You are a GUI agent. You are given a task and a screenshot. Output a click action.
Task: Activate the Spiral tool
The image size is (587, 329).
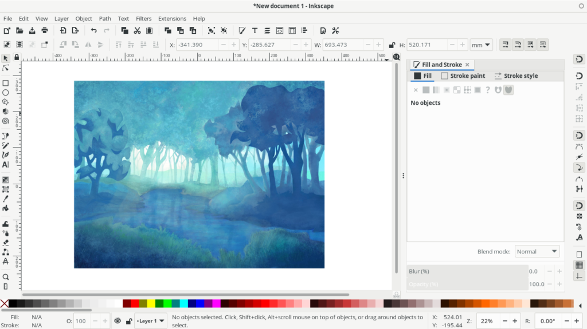tap(6, 121)
